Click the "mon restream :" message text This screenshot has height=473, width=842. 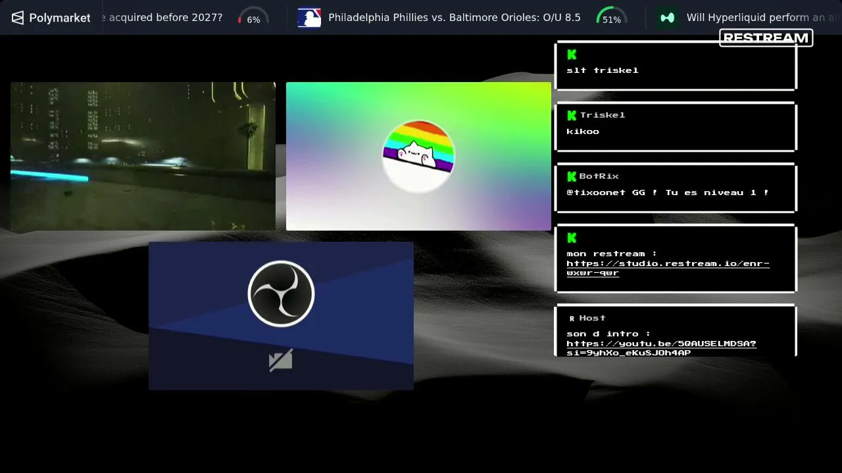(x=612, y=254)
